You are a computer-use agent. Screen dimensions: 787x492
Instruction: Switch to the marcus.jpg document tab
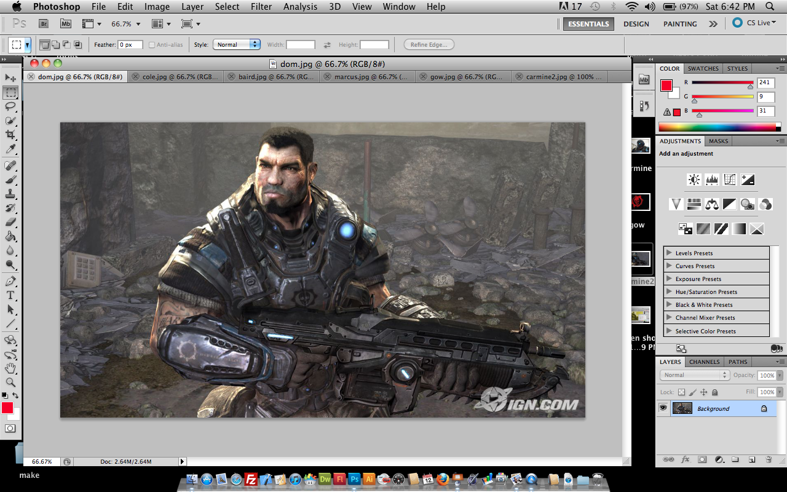(x=368, y=77)
